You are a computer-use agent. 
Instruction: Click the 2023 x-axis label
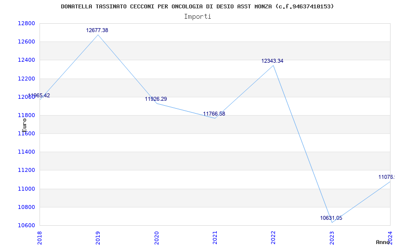click(332, 238)
